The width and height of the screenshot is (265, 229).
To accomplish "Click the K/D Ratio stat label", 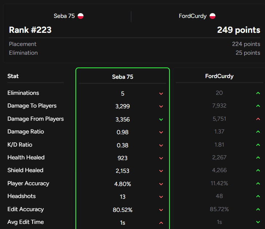I will coord(20,145).
